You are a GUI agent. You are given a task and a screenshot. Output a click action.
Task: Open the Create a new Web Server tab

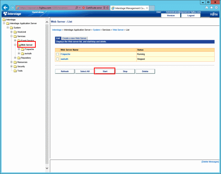(x=74, y=38)
